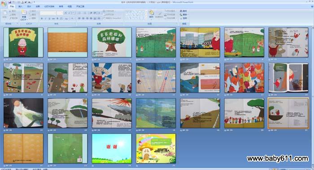This screenshot has height=170, width=314.
Task: Click the Convert to SmartArt button
Action: [113, 18]
